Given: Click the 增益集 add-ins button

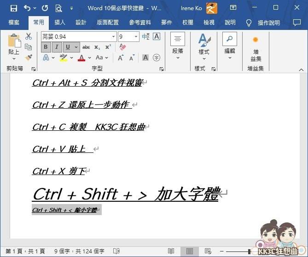Looking at the screenshot, I should point(256,49).
